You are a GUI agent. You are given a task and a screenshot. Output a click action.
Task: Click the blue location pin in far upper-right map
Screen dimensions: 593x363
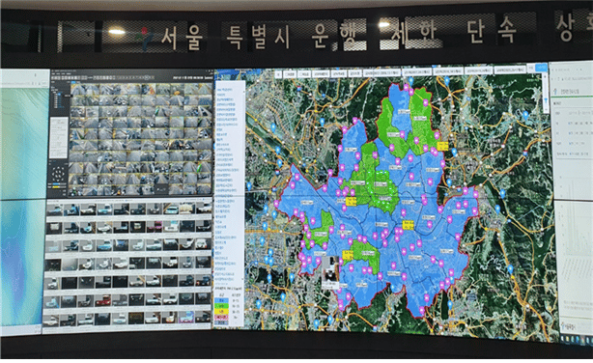[x=525, y=115]
